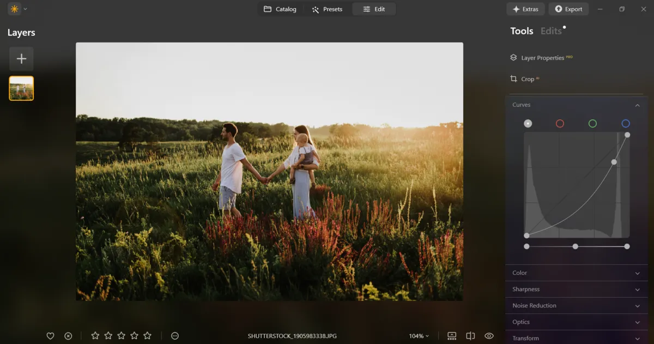Click the add new layer plus button

coord(21,59)
